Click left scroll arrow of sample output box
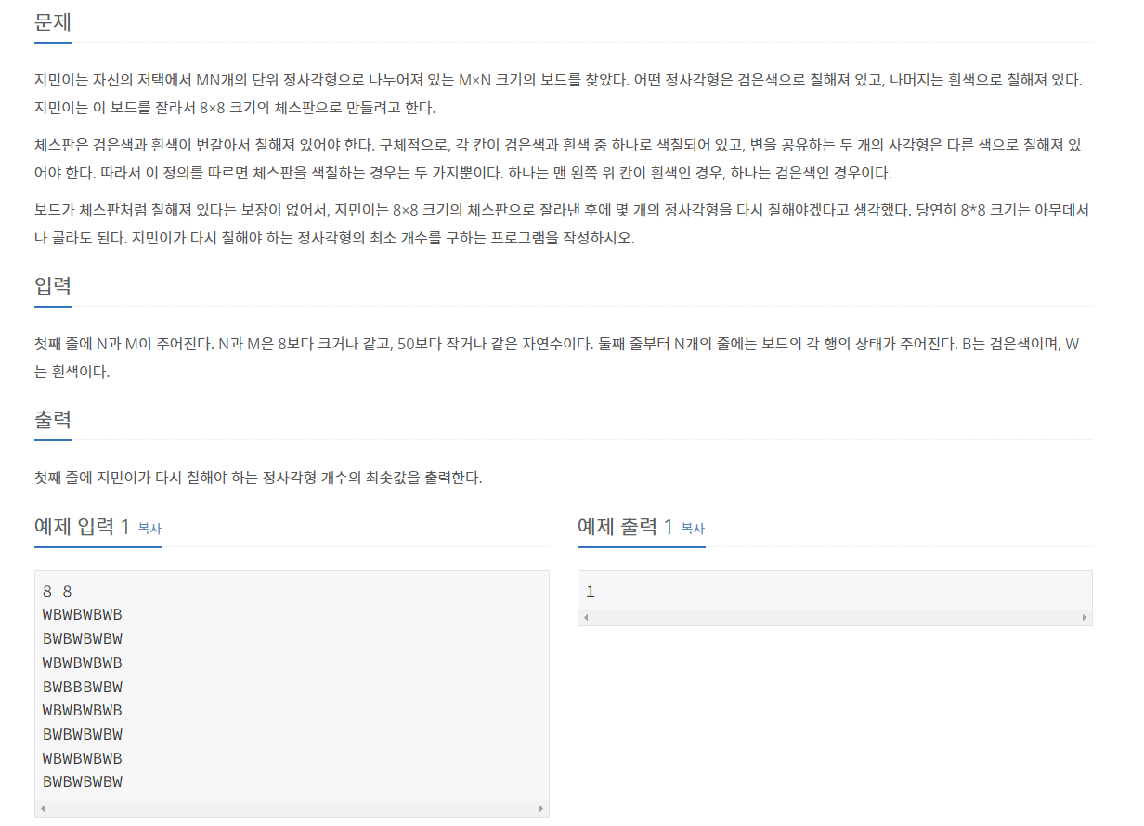The width and height of the screenshot is (1144, 826). (x=586, y=617)
